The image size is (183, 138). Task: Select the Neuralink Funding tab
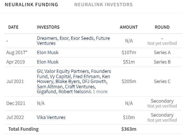tap(31, 5)
